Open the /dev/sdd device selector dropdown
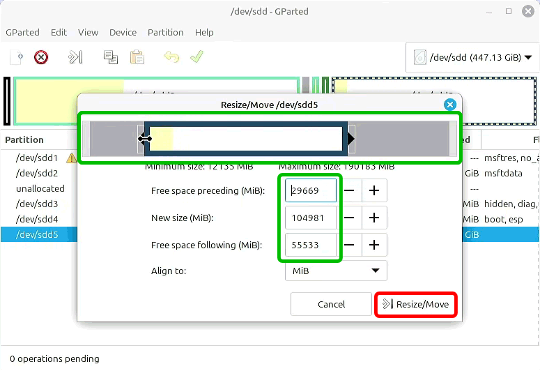This screenshot has height=371, width=540. tap(472, 58)
